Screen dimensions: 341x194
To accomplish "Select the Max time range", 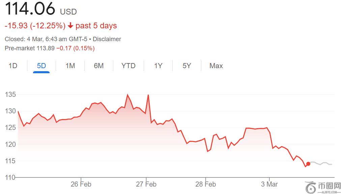I will [216, 66].
